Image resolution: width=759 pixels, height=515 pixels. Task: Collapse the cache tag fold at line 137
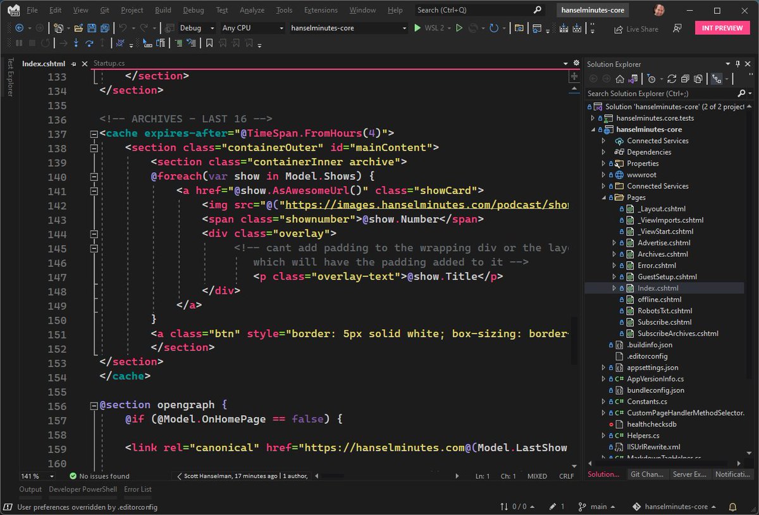[94, 133]
